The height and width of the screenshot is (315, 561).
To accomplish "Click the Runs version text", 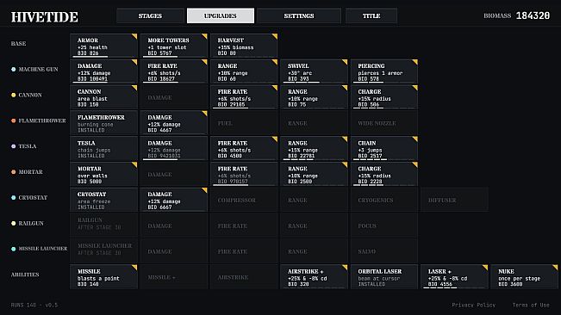I will tap(34, 305).
